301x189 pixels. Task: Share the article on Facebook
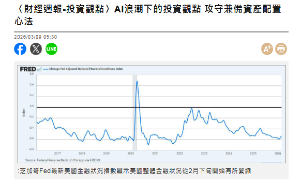point(20,49)
